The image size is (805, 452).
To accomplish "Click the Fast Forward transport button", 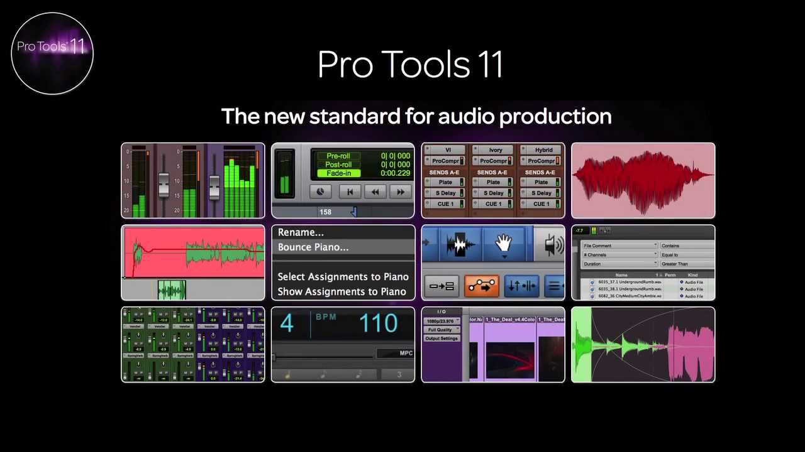I will tap(401, 192).
